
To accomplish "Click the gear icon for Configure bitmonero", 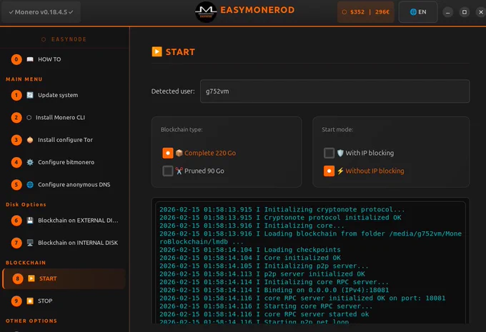I will [30, 162].
